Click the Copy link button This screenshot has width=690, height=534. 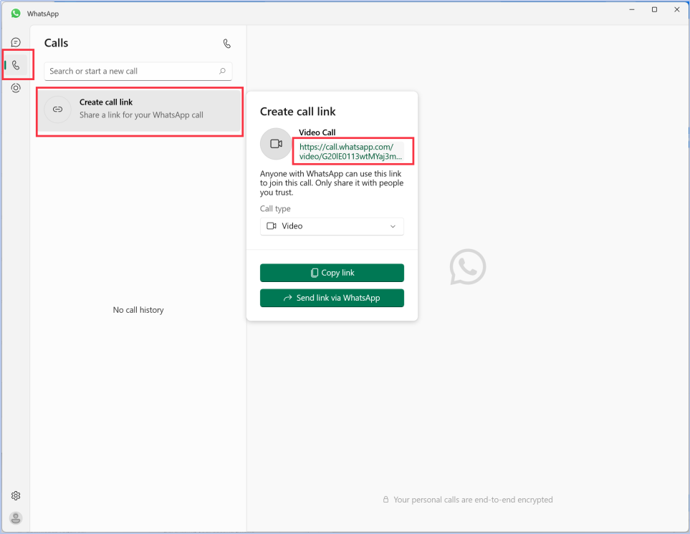click(332, 273)
